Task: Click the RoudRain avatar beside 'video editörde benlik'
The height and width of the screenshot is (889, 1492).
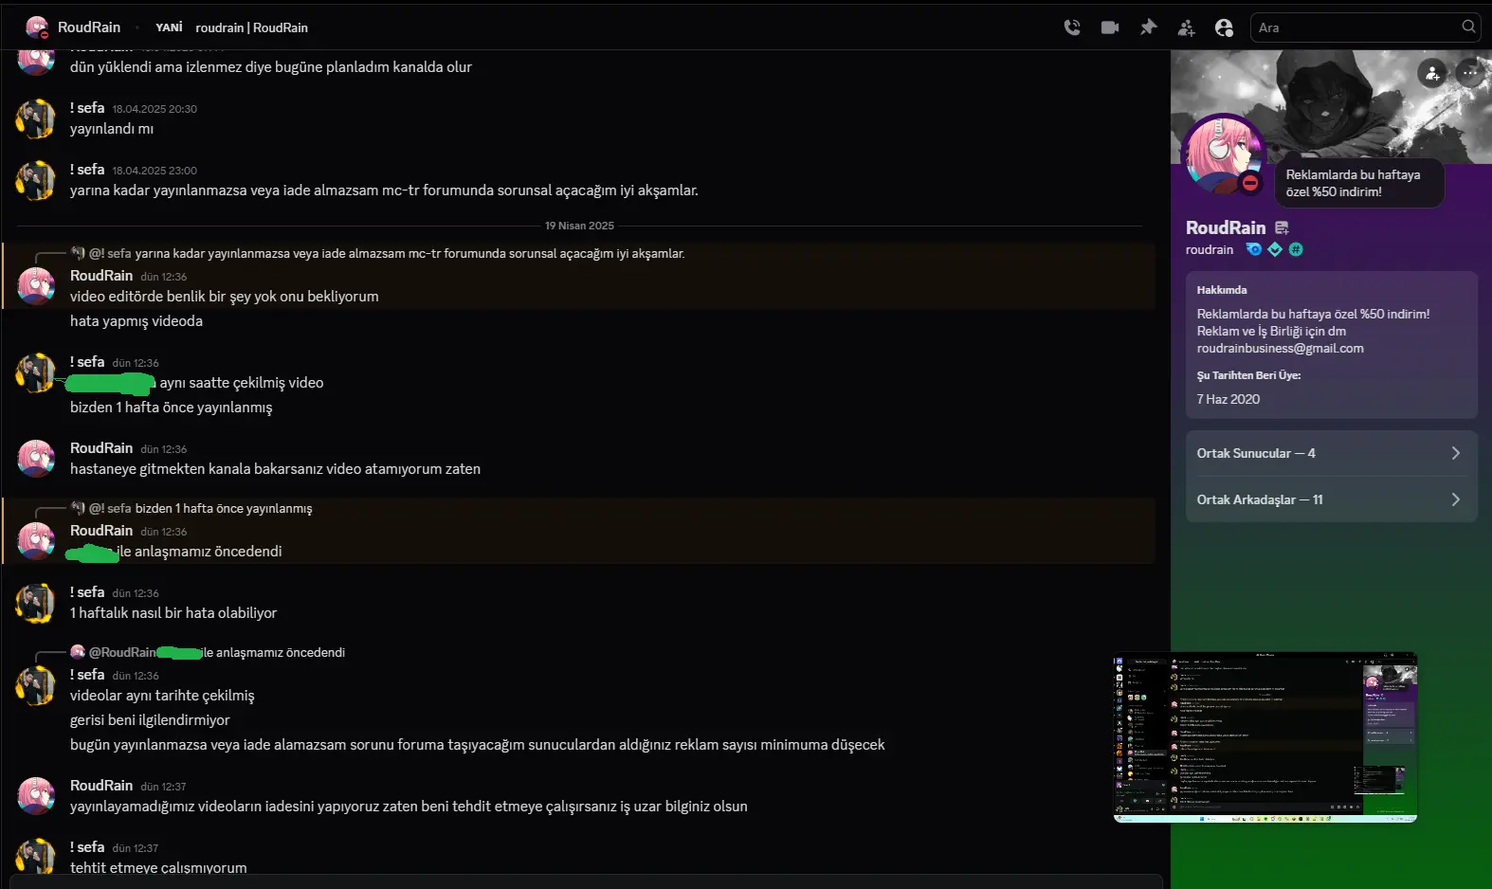Action: (x=36, y=286)
